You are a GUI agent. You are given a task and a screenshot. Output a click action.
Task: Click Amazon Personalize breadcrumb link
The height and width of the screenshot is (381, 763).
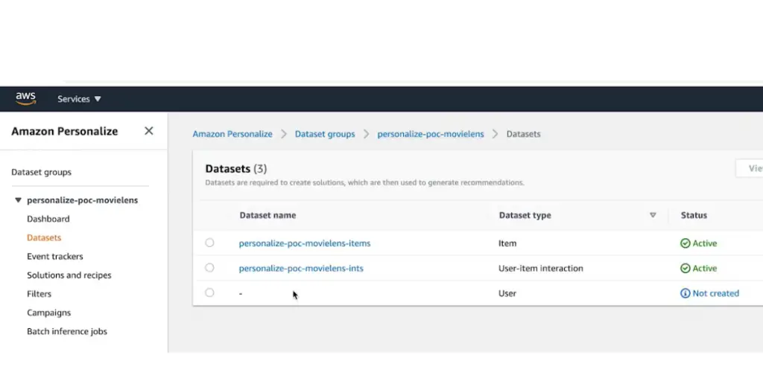click(x=232, y=134)
